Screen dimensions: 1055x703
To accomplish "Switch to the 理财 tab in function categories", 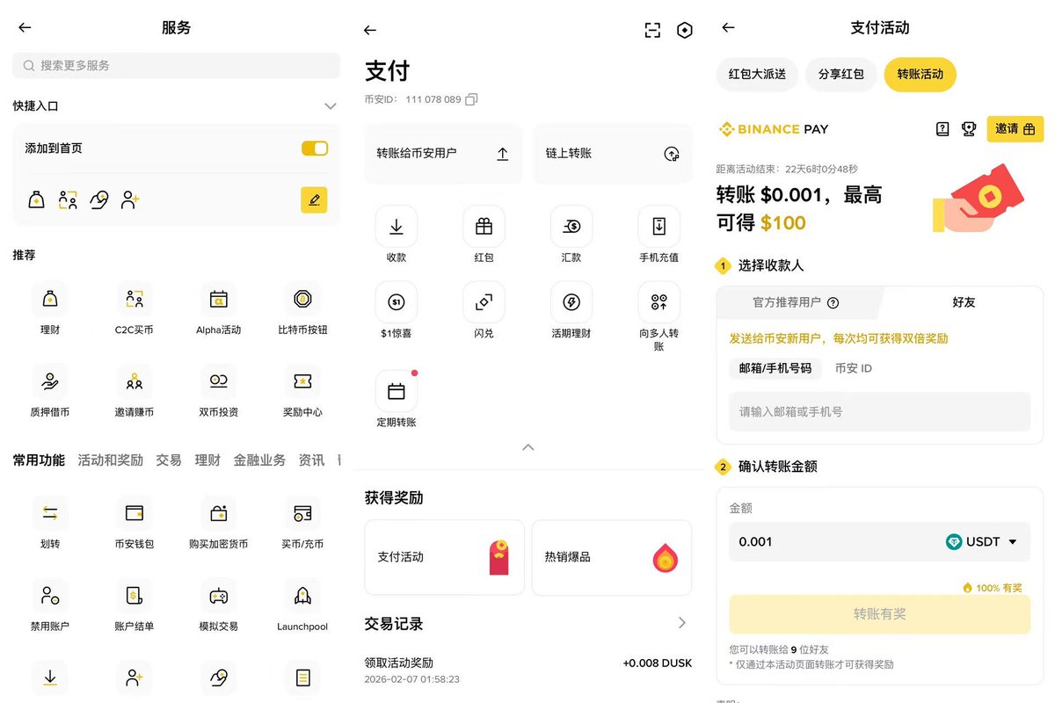I will [x=207, y=460].
